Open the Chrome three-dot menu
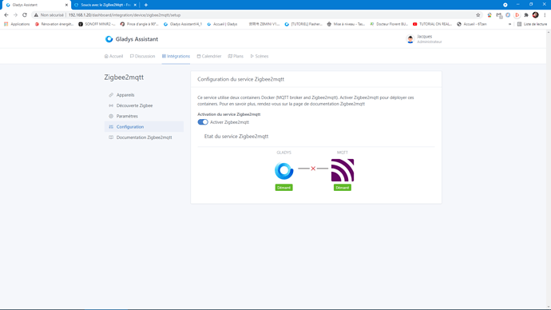Viewport: 551px width, 310px height. pos(545,15)
